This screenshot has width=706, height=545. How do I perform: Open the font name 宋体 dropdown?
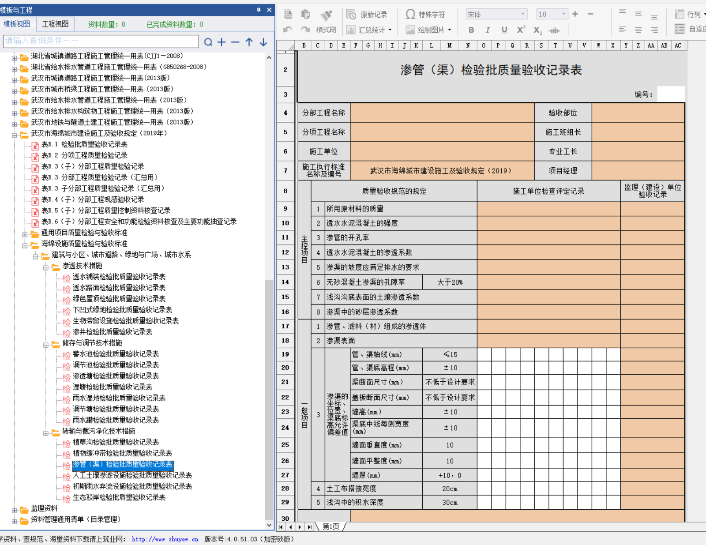(x=522, y=14)
